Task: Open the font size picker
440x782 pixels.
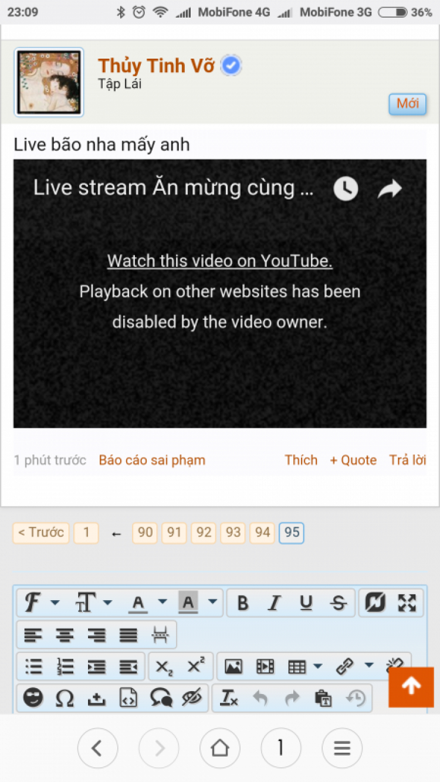Action: 86,602
